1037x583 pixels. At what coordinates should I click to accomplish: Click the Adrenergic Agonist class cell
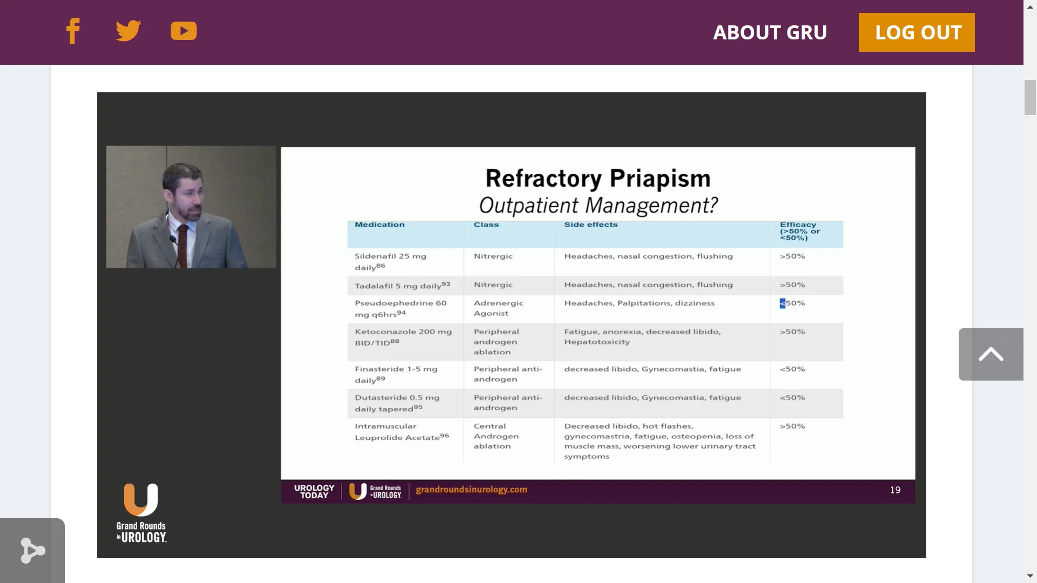[499, 308]
